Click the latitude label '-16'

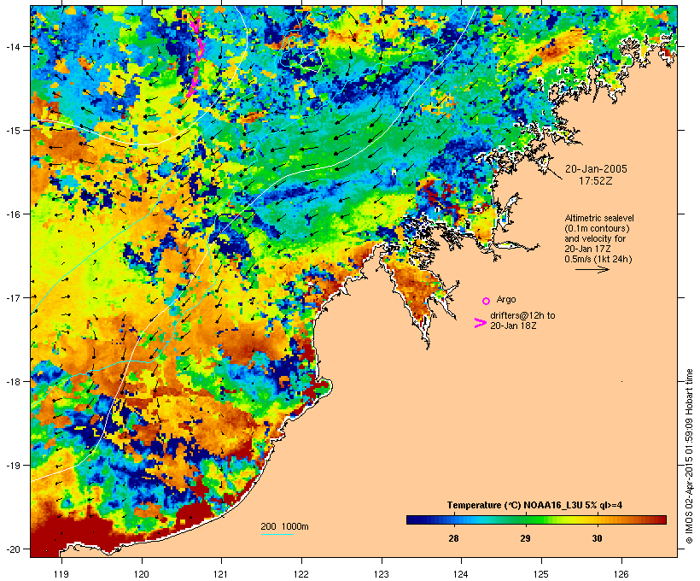click(12, 214)
